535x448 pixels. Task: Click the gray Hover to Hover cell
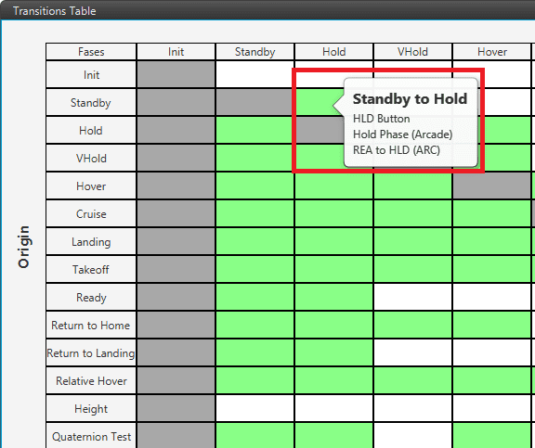click(x=491, y=186)
